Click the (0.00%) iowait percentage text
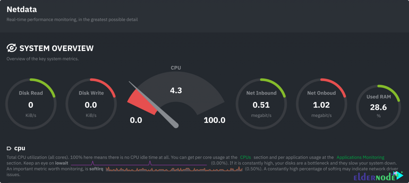 pos(219,163)
